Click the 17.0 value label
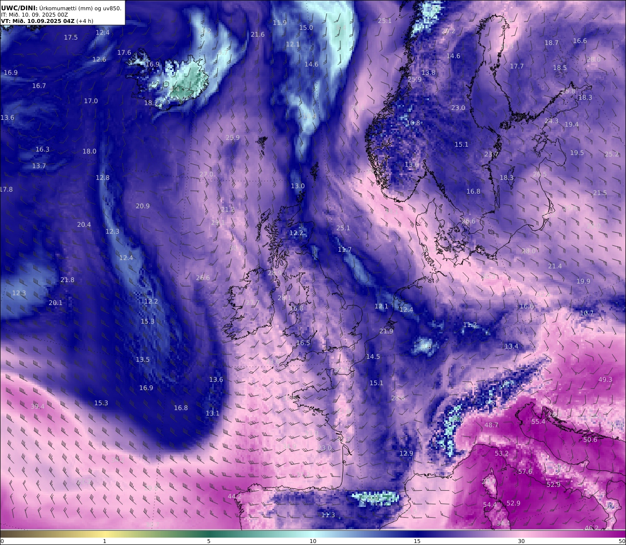 tap(91, 101)
